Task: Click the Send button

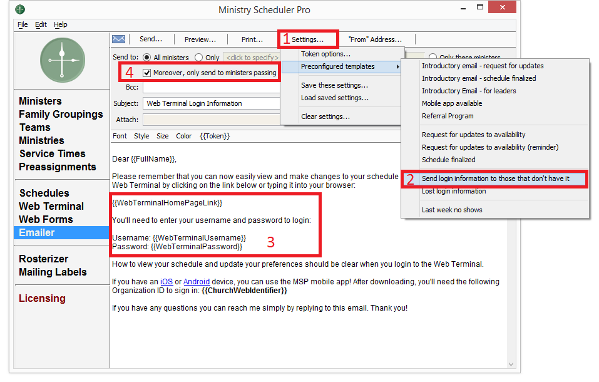Action: [151, 39]
